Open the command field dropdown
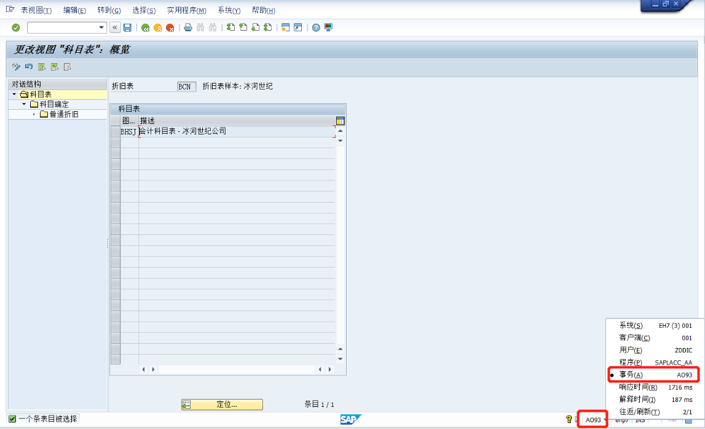The width and height of the screenshot is (705, 429). [x=101, y=28]
